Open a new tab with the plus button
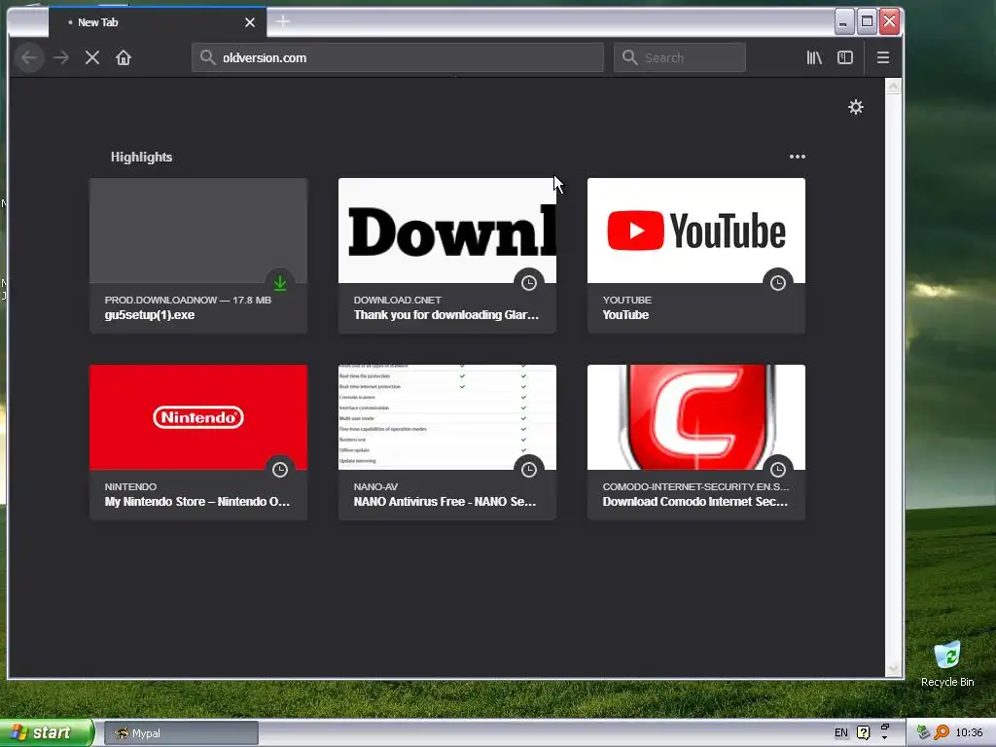The width and height of the screenshot is (996, 747). coord(283,21)
